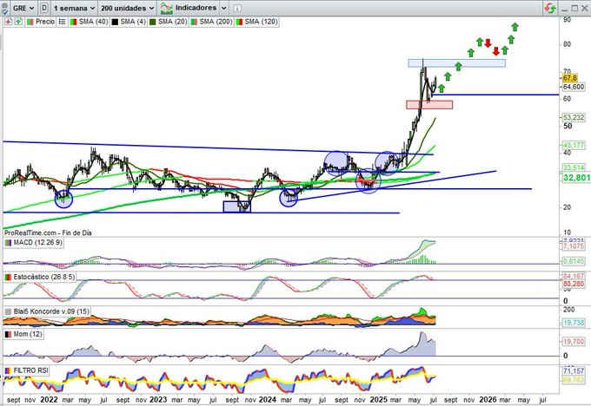Click ProRealTime.com - Fin de Día text
Screen dimensions: 591x406
(x=48, y=232)
